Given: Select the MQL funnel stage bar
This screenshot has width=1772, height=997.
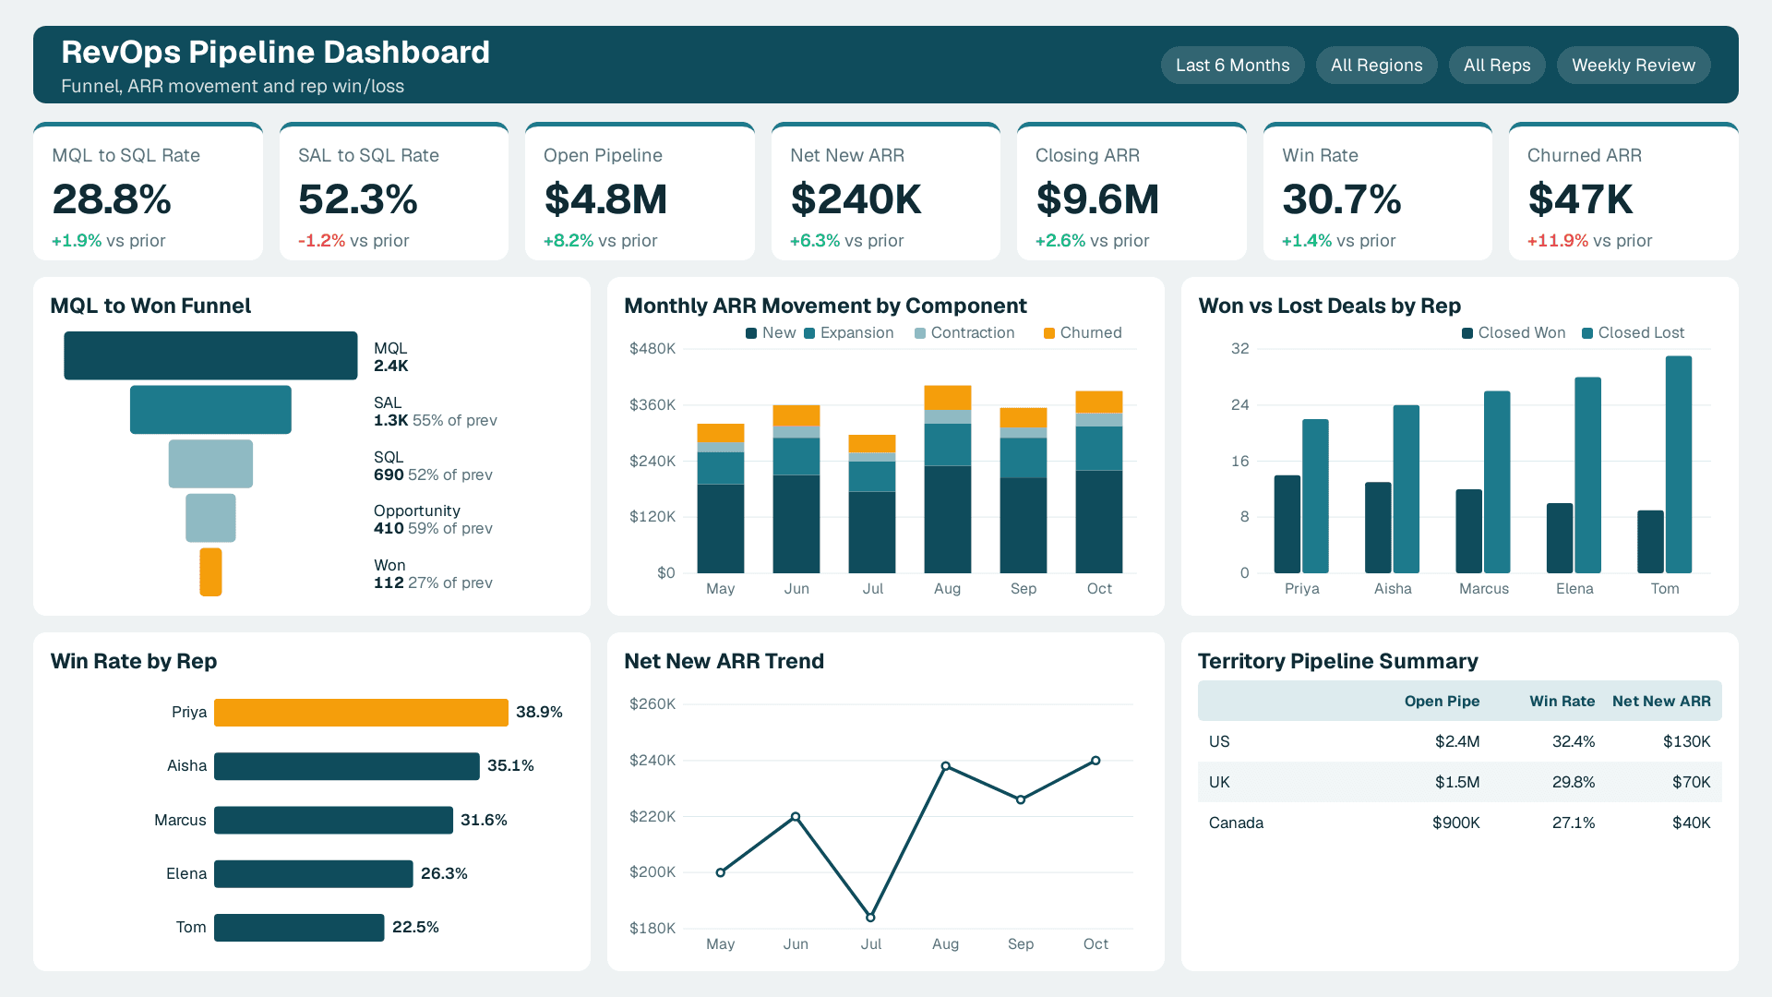Looking at the screenshot, I should (210, 355).
